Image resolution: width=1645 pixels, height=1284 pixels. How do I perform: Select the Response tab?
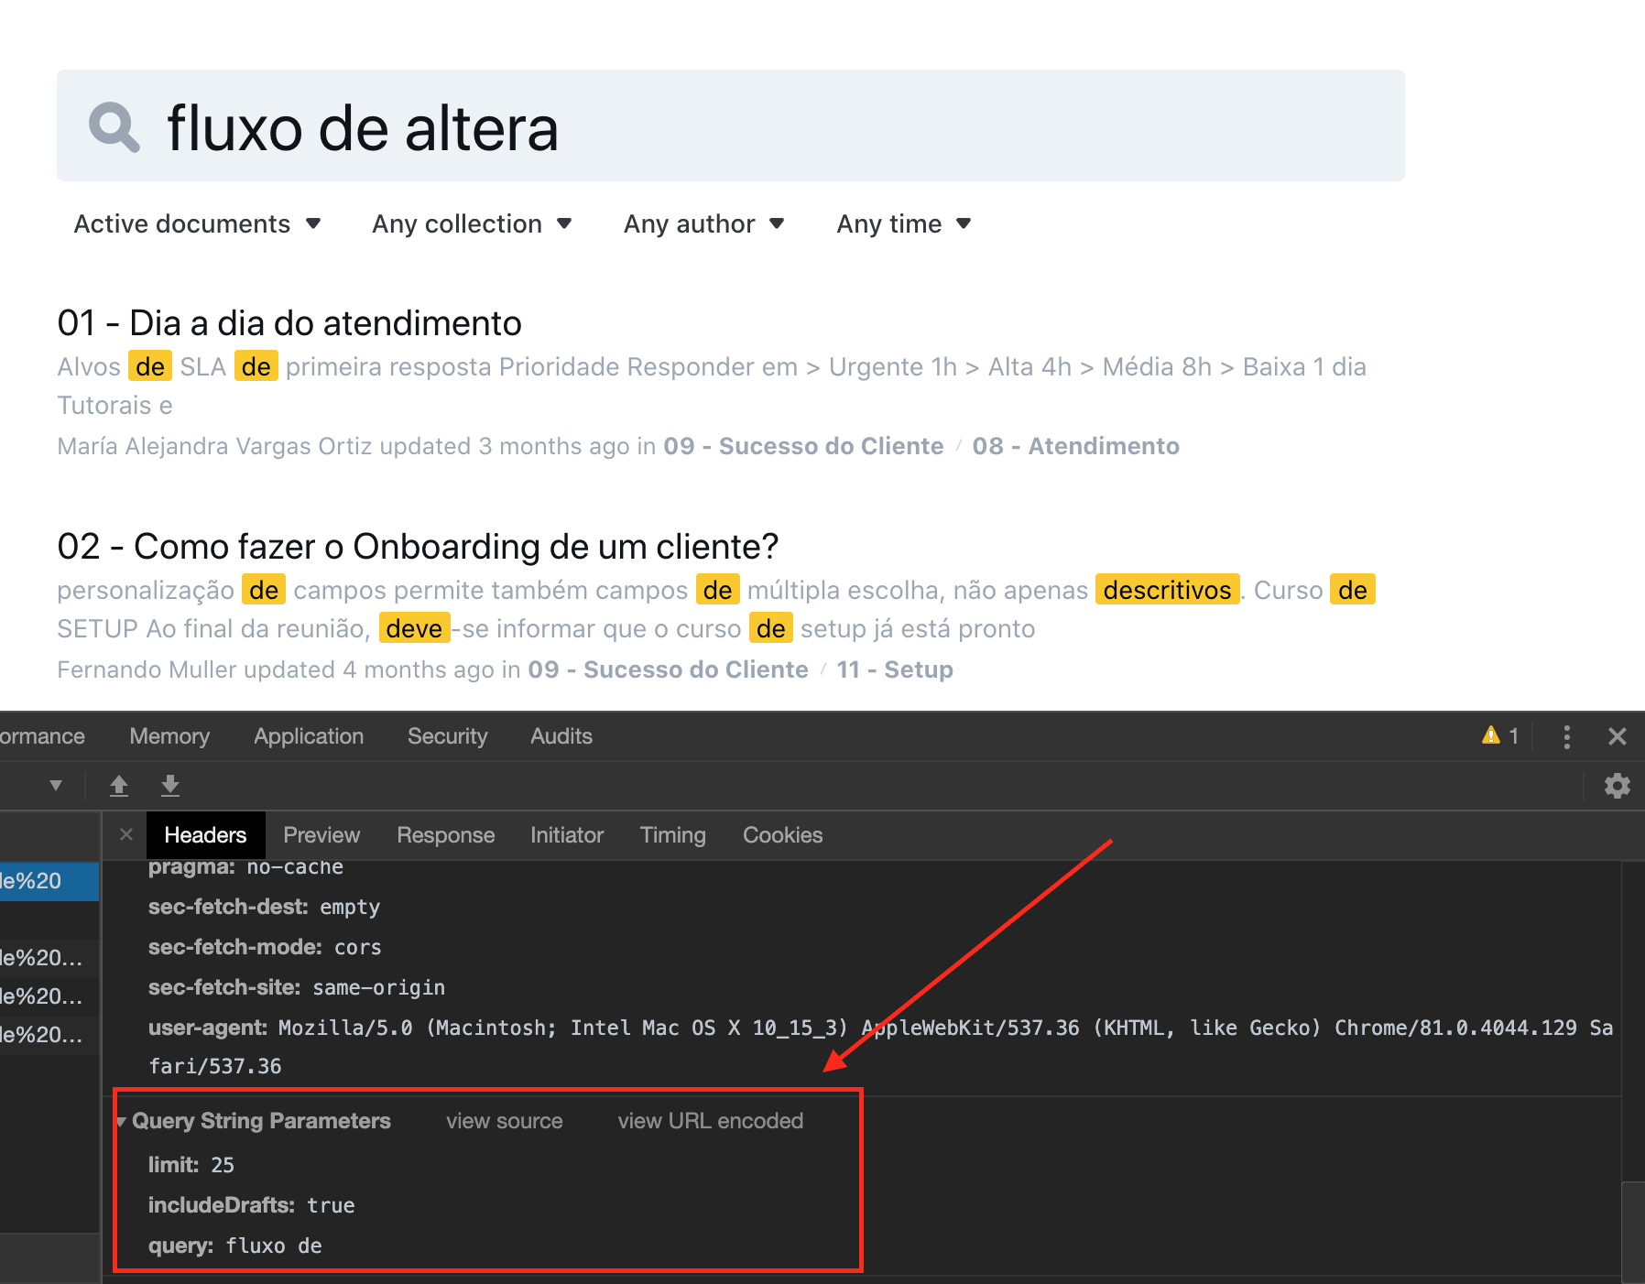(x=446, y=835)
